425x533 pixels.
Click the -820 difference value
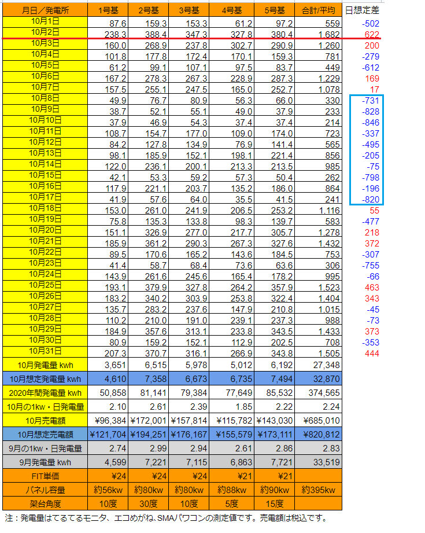coord(371,200)
